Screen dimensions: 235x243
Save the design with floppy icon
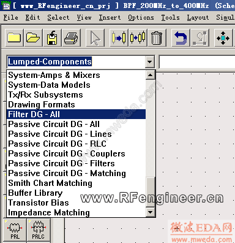coord(52,38)
